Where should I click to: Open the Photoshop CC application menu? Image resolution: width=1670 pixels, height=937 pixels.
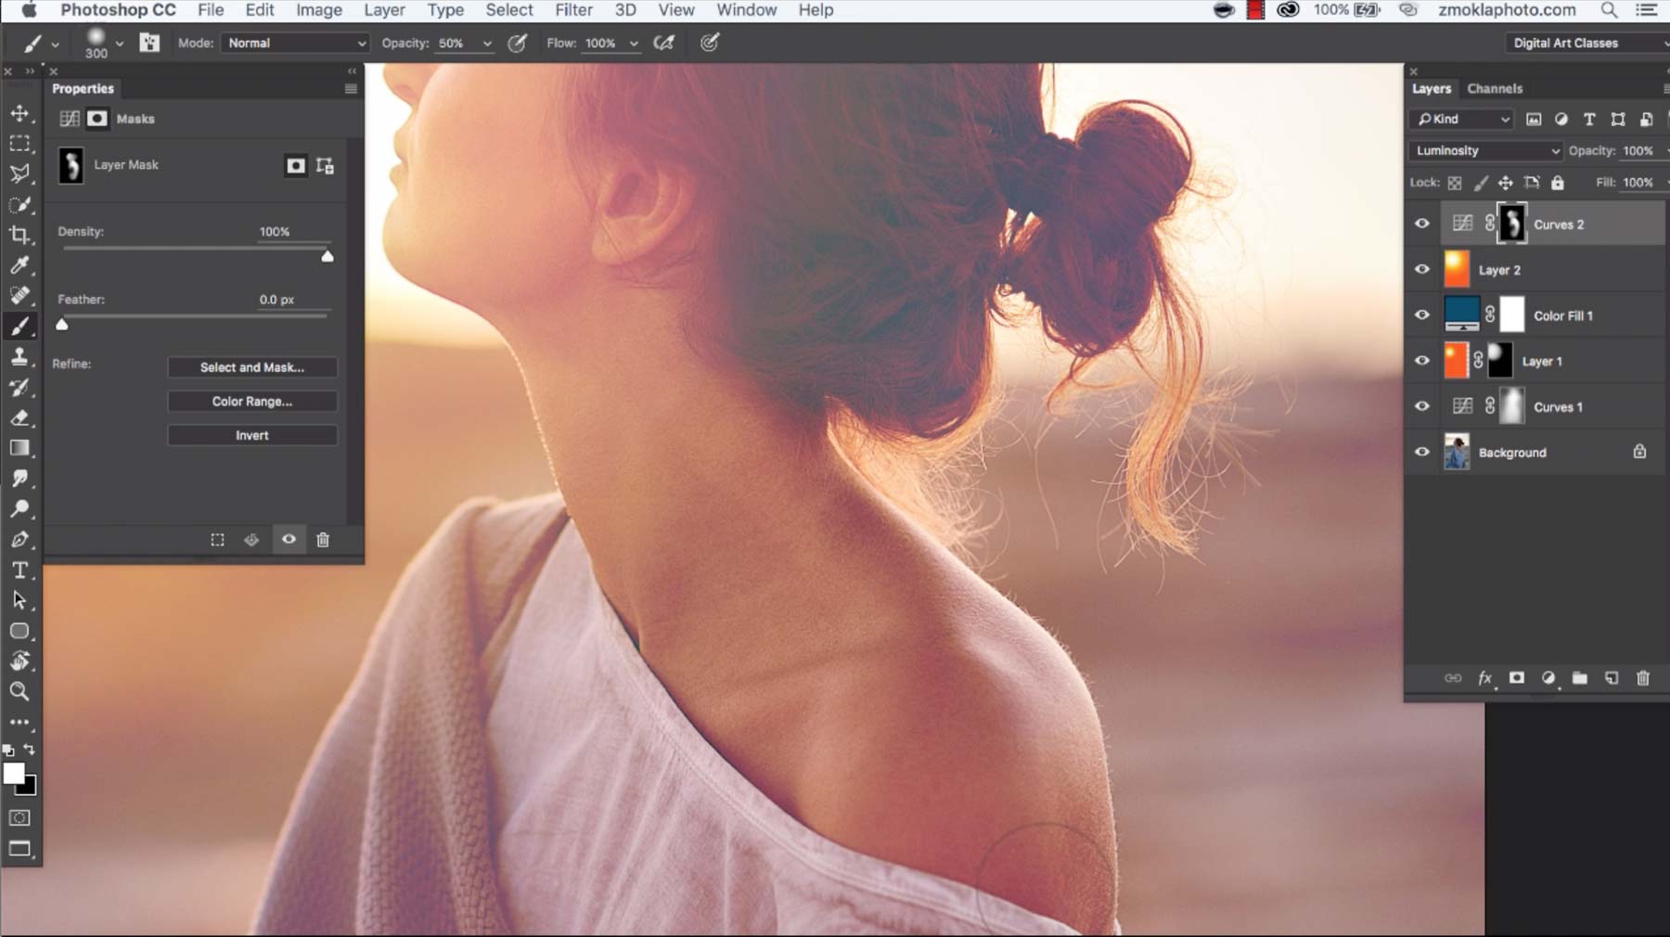click(118, 10)
